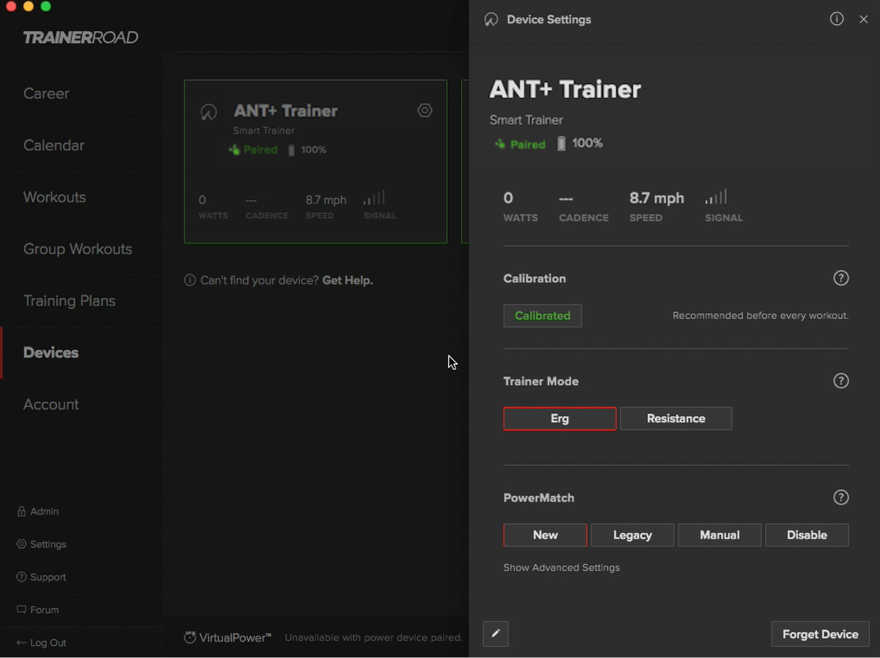Close the Device Settings panel
Screen dimensions: 880x658
864,19
